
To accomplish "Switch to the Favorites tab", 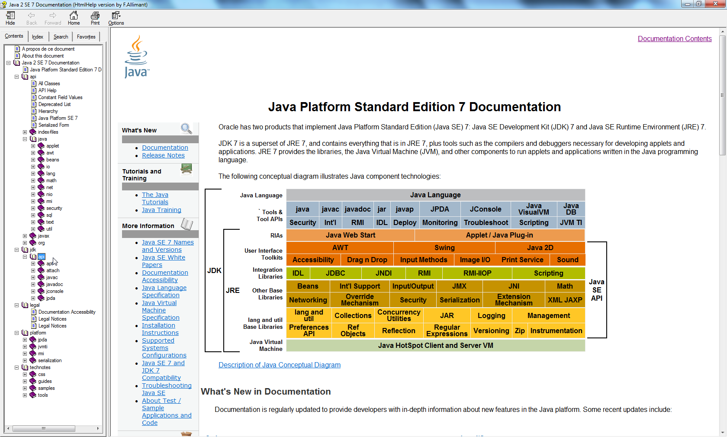I will point(86,37).
